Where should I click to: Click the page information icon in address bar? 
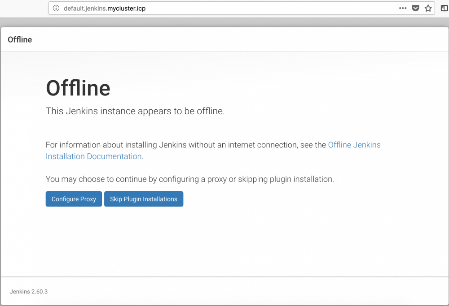[55, 8]
